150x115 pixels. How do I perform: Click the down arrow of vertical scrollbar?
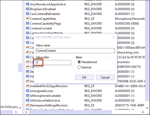[x=147, y=108]
